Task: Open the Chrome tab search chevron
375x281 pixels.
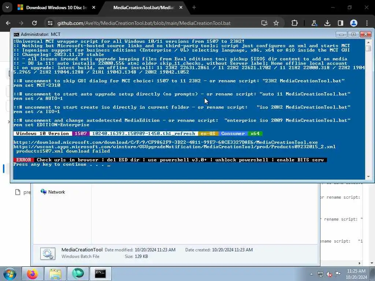Action: 7,7
